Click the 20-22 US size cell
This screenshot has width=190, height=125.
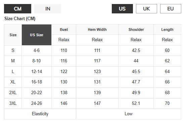pos(37,93)
